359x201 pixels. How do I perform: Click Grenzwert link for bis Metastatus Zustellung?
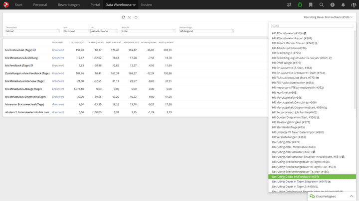coord(58,58)
